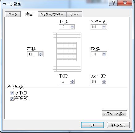Click the page margin preview thumbnail
Image resolution: width=135 pixels, height=133 pixels.
(x=67, y=52)
